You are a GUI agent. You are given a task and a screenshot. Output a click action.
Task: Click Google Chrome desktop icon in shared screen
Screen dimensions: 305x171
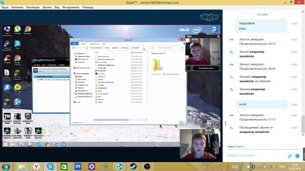tap(18, 59)
